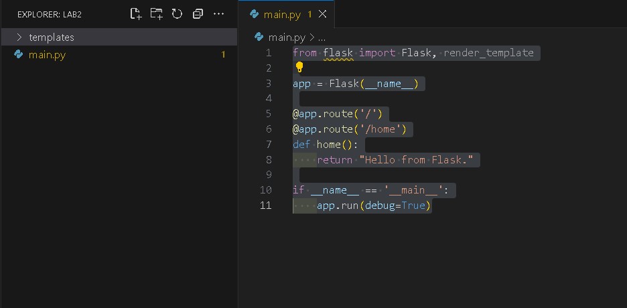Close the main.py editor tab

click(323, 13)
